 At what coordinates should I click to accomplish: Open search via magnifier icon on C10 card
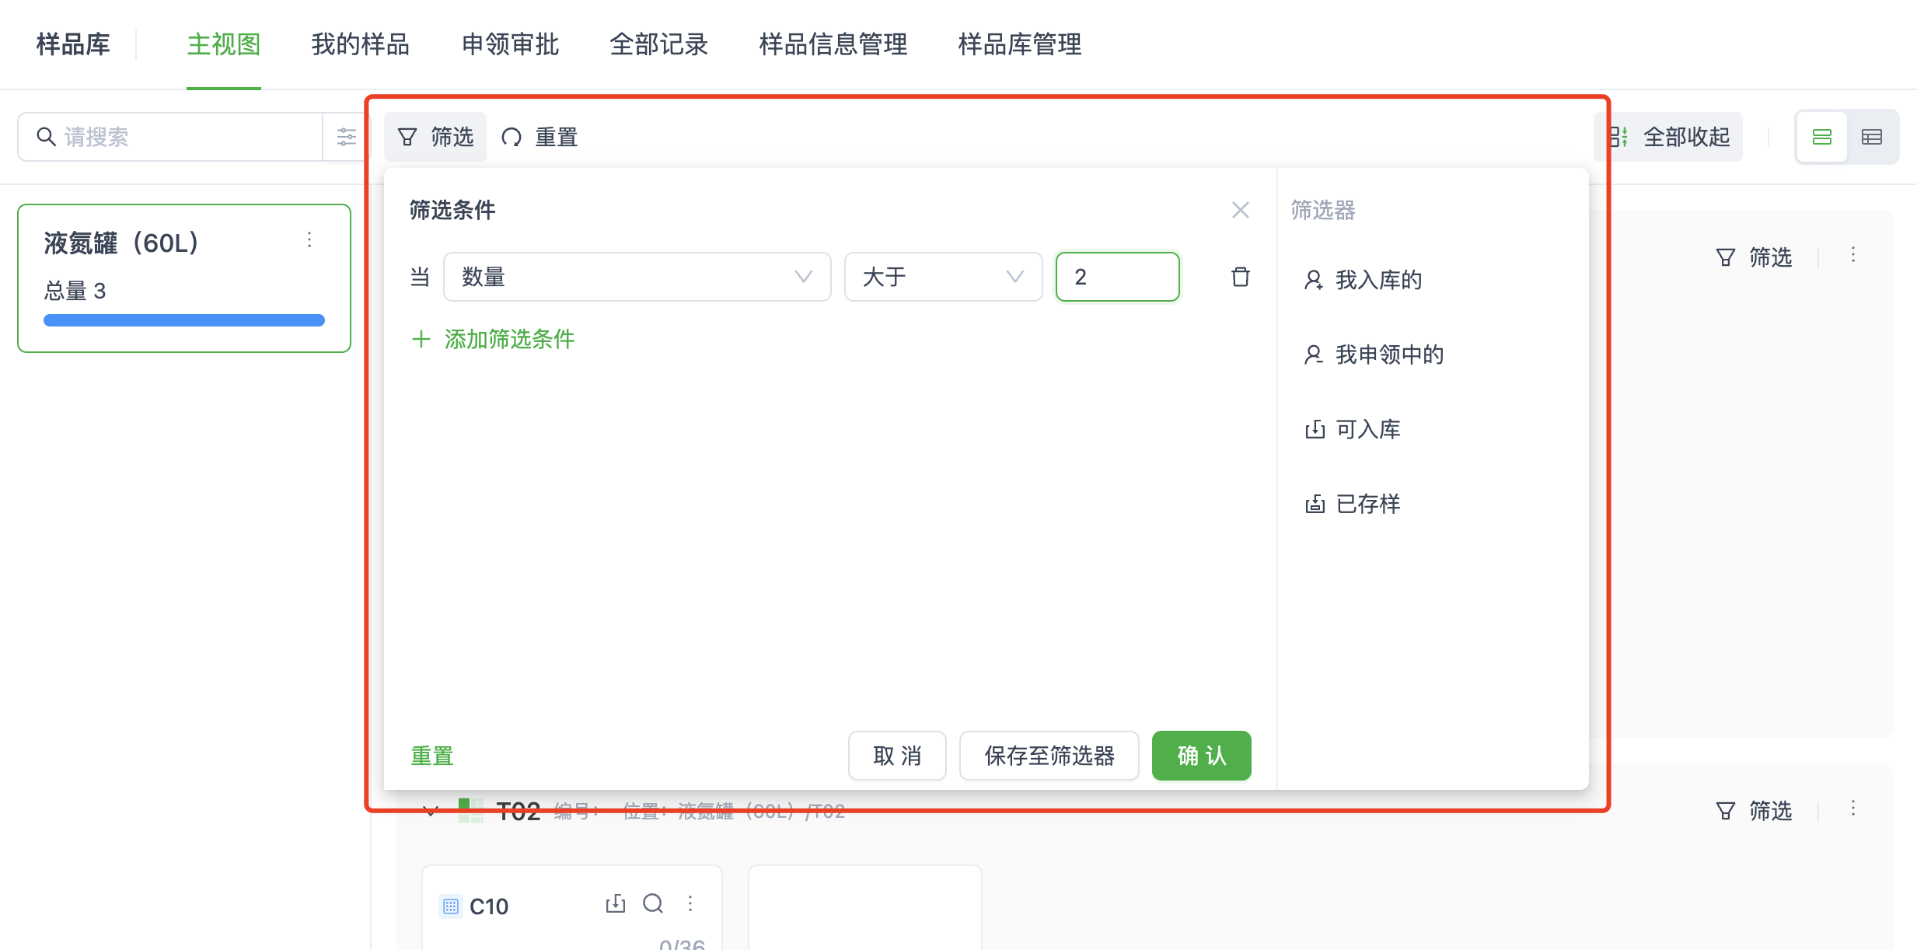tap(652, 903)
